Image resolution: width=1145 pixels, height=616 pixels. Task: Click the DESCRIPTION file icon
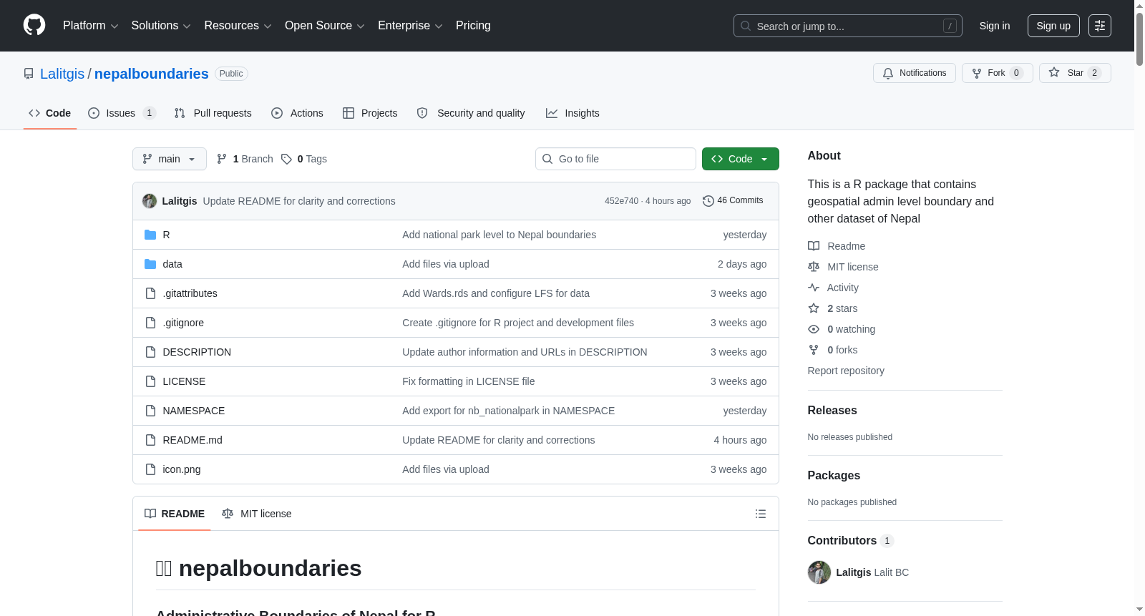(x=150, y=352)
